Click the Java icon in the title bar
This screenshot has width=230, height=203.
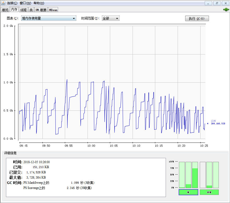tap(3, 3)
